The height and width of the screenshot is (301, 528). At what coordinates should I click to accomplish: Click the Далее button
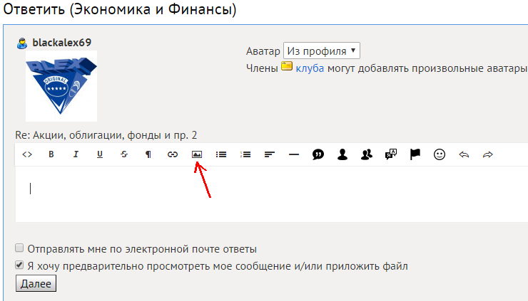pyautogui.click(x=36, y=283)
